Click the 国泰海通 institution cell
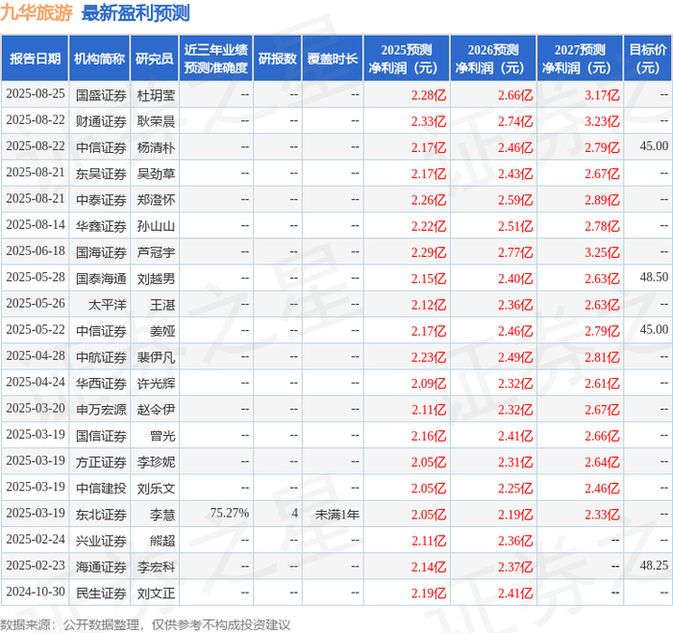Viewport: 673px width, 633px height. 101,279
